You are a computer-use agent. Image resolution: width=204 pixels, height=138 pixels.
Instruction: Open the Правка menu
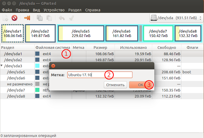[x=22, y=10]
